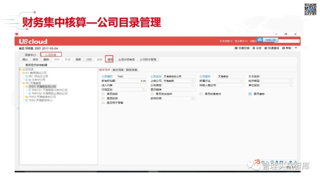Click the U8 cloud logo
The image size is (320, 180).
pos(33,41)
